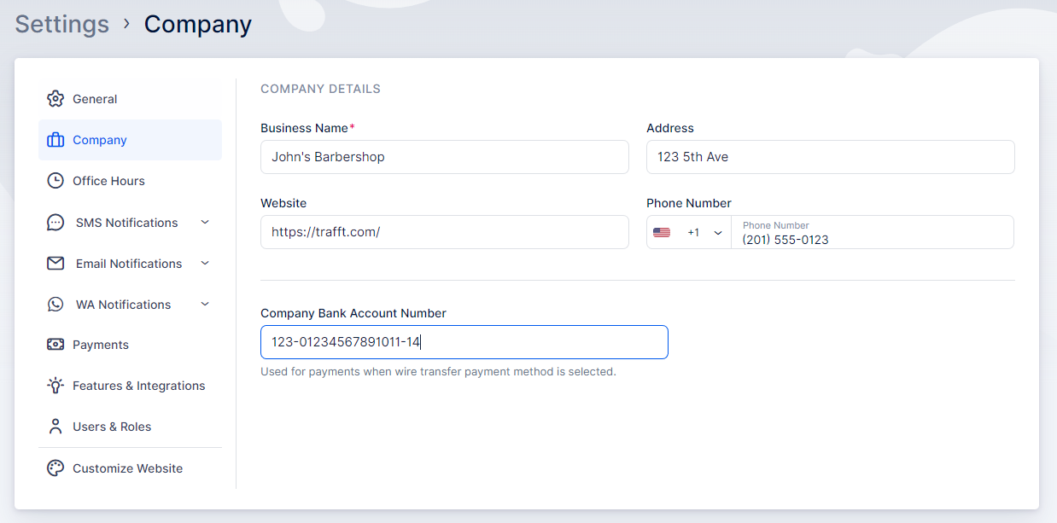Click the Users & Roles person icon
1057x523 pixels.
click(55, 427)
